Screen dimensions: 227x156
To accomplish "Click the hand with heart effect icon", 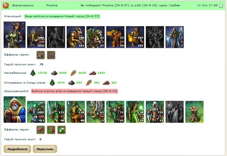I will click(51, 130).
